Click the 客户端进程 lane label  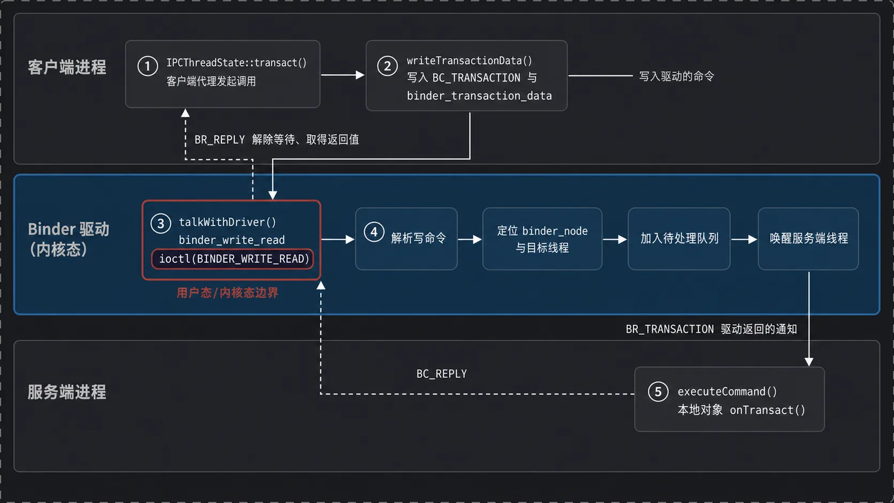point(67,67)
